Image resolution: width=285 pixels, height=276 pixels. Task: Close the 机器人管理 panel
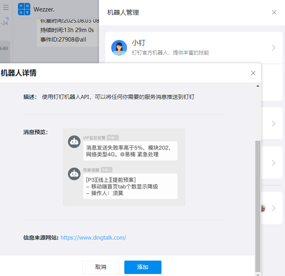[274, 12]
